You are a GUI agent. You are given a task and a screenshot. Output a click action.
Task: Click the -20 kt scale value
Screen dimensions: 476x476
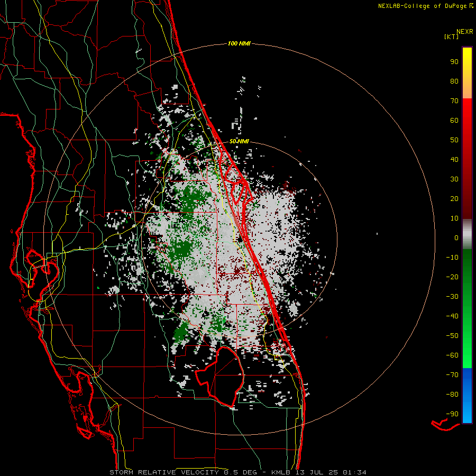(x=452, y=277)
